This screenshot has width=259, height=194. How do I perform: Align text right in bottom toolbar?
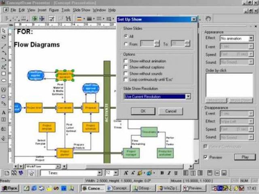click(200, 173)
